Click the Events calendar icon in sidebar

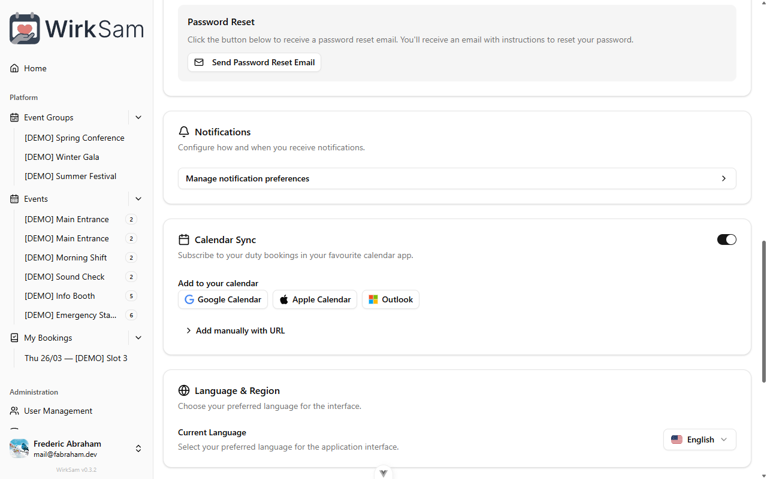point(14,199)
